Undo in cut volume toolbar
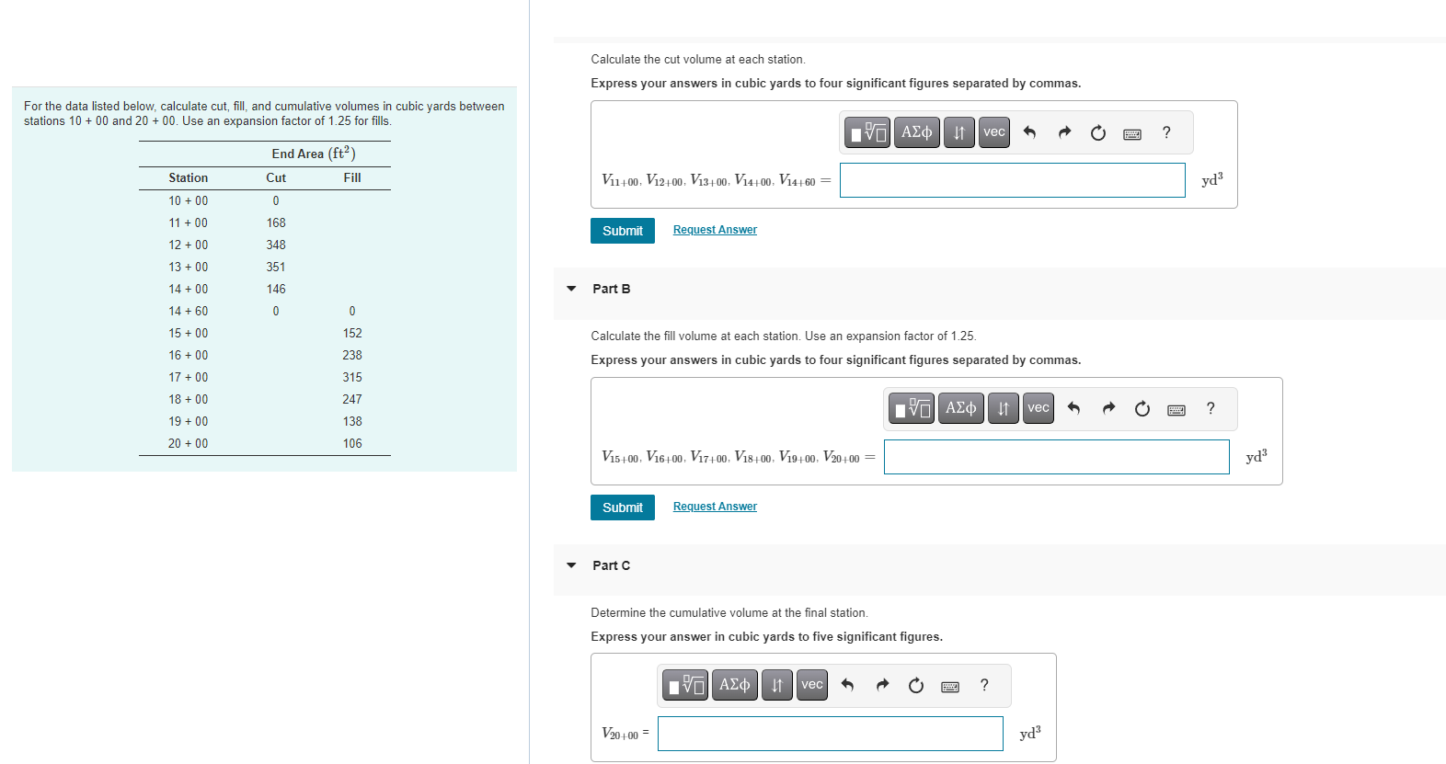1446x764 pixels. pyautogui.click(x=1029, y=132)
